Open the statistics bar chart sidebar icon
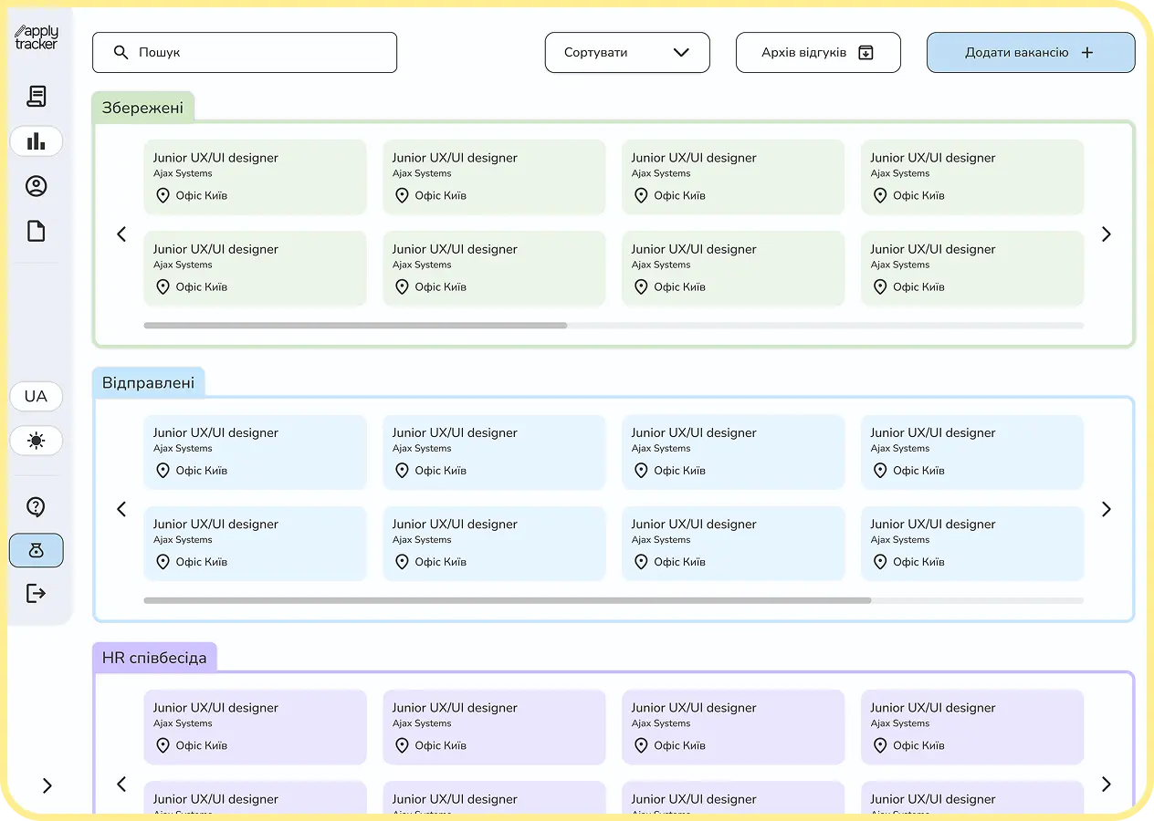This screenshot has width=1154, height=821. (36, 140)
